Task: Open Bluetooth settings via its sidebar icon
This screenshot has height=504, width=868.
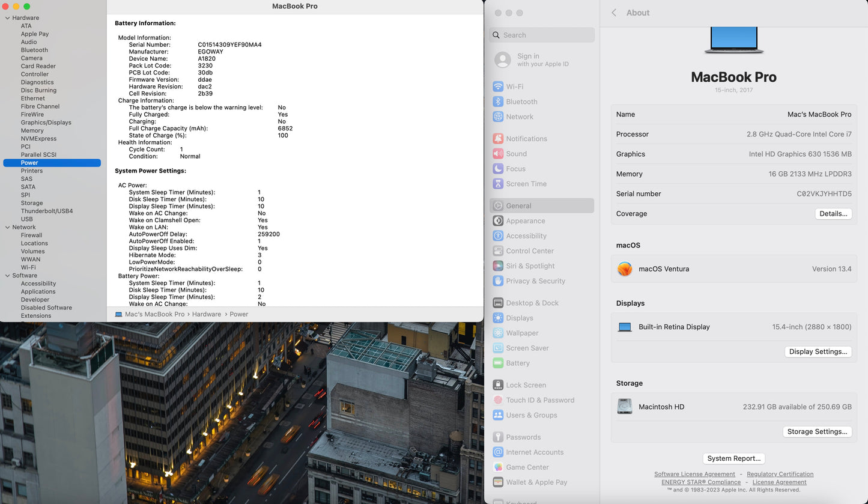Action: click(x=498, y=102)
